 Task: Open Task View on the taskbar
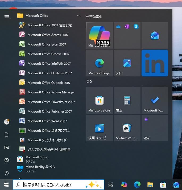coord(110,185)
